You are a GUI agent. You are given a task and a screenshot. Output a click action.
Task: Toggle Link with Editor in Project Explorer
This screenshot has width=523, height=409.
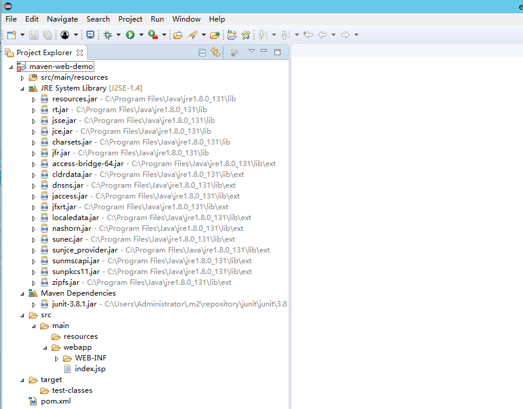click(216, 52)
